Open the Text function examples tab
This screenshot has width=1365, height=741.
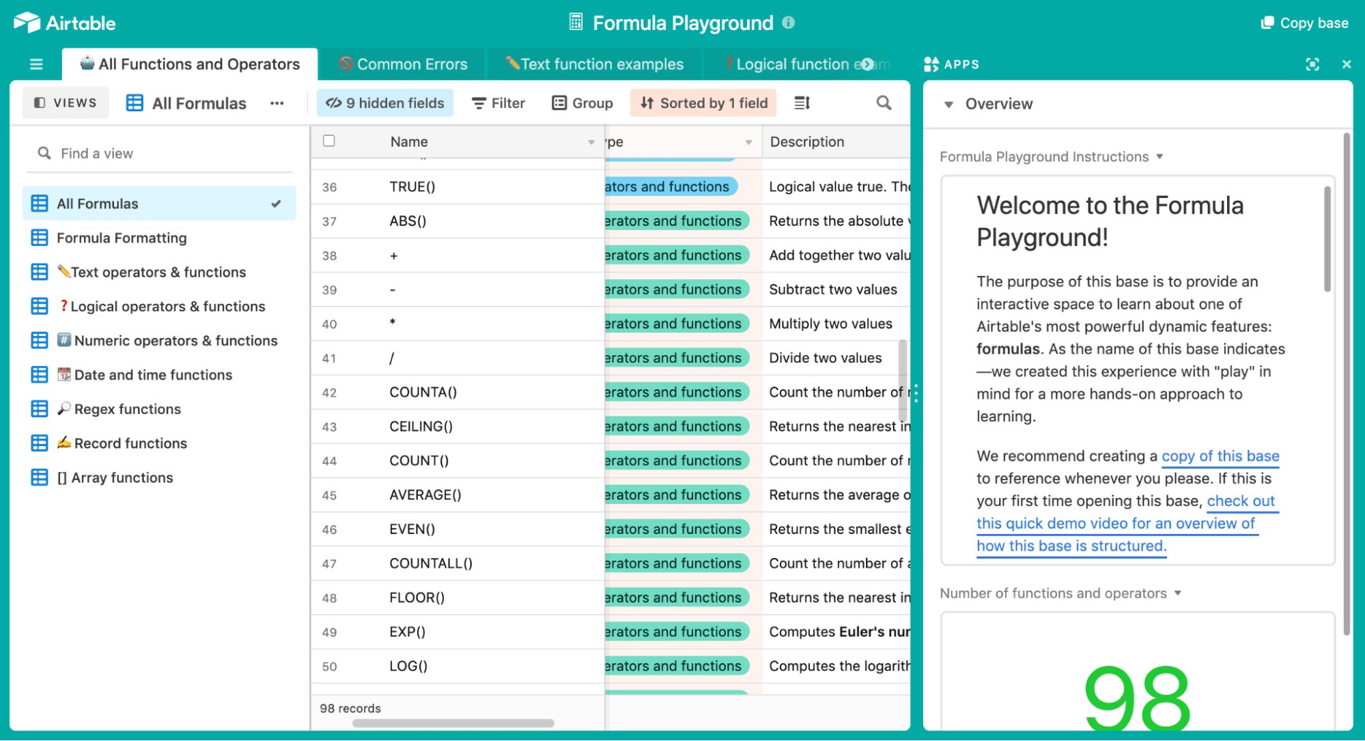tap(594, 64)
